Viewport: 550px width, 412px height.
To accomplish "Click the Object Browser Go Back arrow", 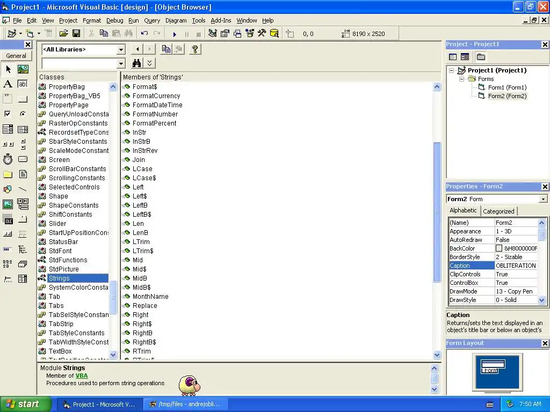I will pyautogui.click(x=137, y=49).
